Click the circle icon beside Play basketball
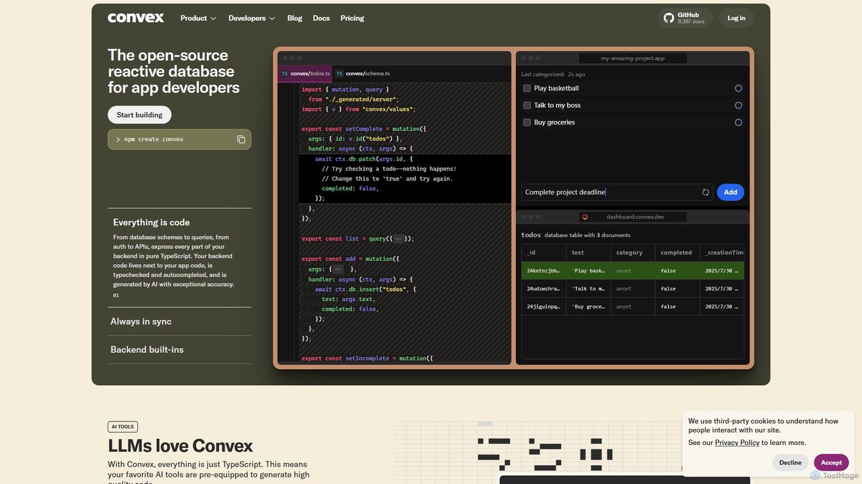Screen dimensions: 862x484 [738, 88]
